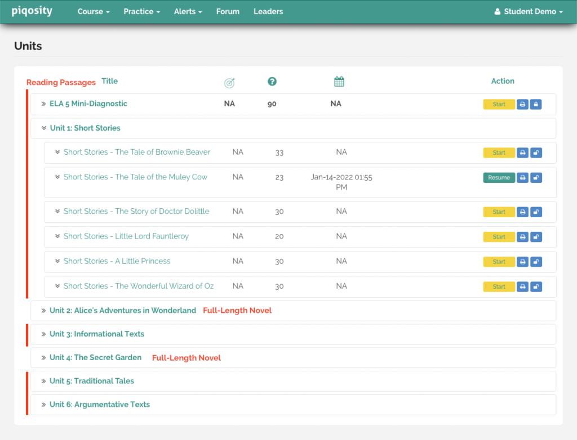The height and width of the screenshot is (440, 577).
Task: Start the Little Lord Fauntleroy passage
Action: pyautogui.click(x=499, y=237)
